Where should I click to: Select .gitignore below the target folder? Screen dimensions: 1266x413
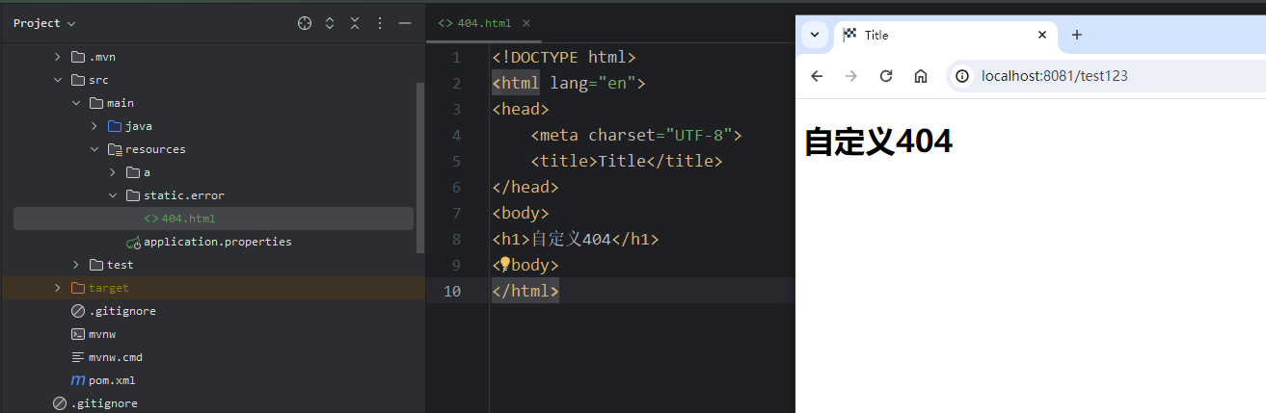[x=121, y=311]
